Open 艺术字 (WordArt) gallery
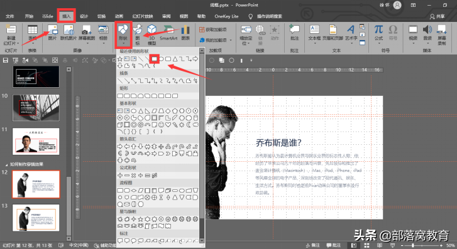The image size is (457, 249). [x=351, y=34]
